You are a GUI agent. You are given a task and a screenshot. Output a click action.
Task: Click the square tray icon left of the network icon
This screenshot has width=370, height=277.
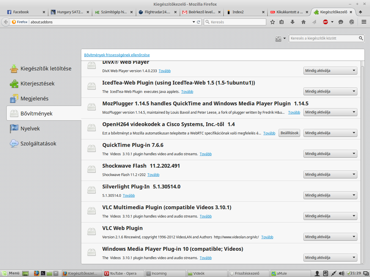(x=325, y=273)
